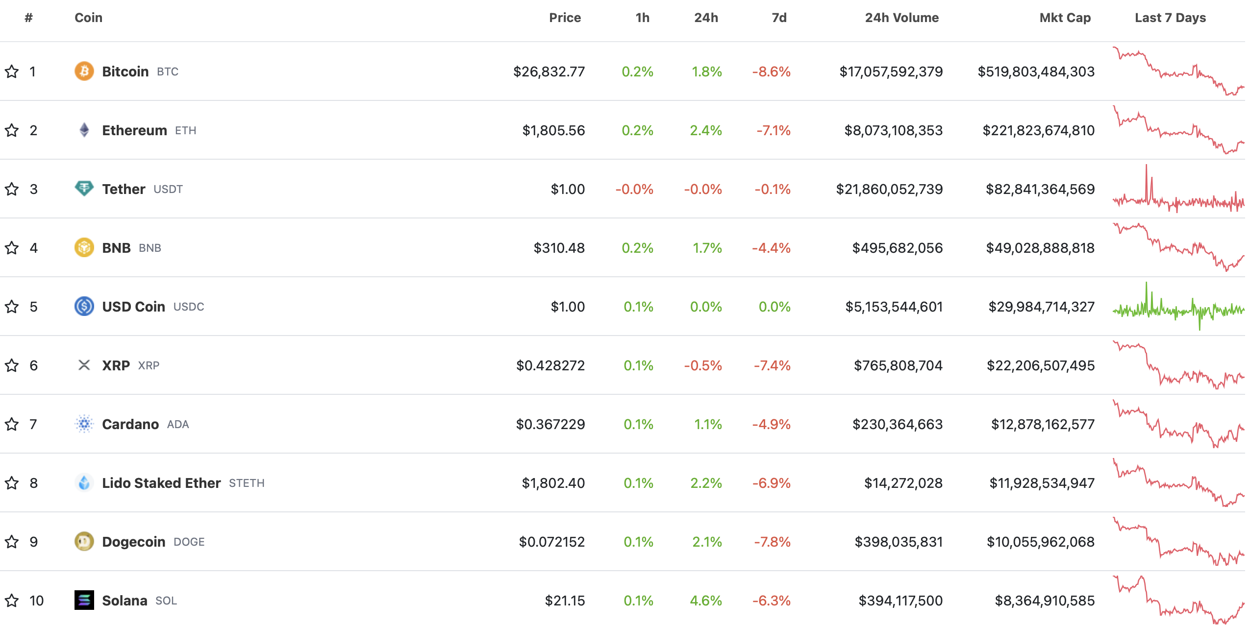The height and width of the screenshot is (627, 1250).
Task: Click the USD Coin logo icon
Action: pyautogui.click(x=84, y=306)
